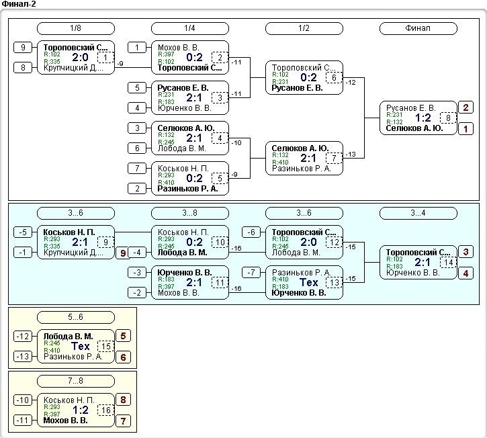Click Русанов Е. В. in the final
Viewport: 487px width, 438px height.
410,108
